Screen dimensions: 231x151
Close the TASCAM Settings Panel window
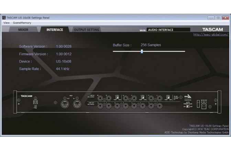[225, 18]
